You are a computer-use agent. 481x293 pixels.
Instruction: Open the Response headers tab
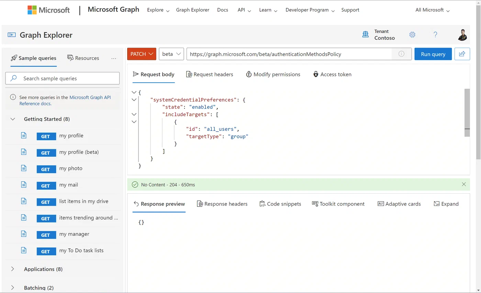(x=222, y=204)
